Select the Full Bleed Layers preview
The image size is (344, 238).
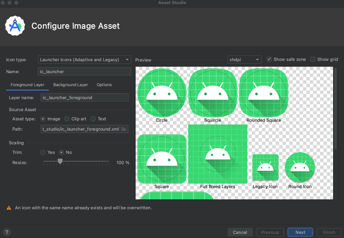point(218,154)
